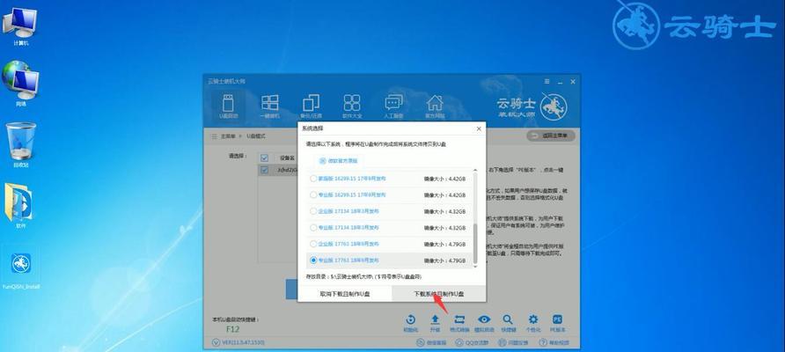The width and height of the screenshot is (785, 352).
Task: Click the VER version icon in status bar
Action: (x=216, y=342)
